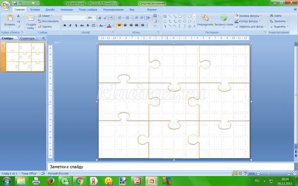Select the oval shape in shapes gallery
Image resolution: width=298 pixels, height=186 pixels.
pos(185,16)
